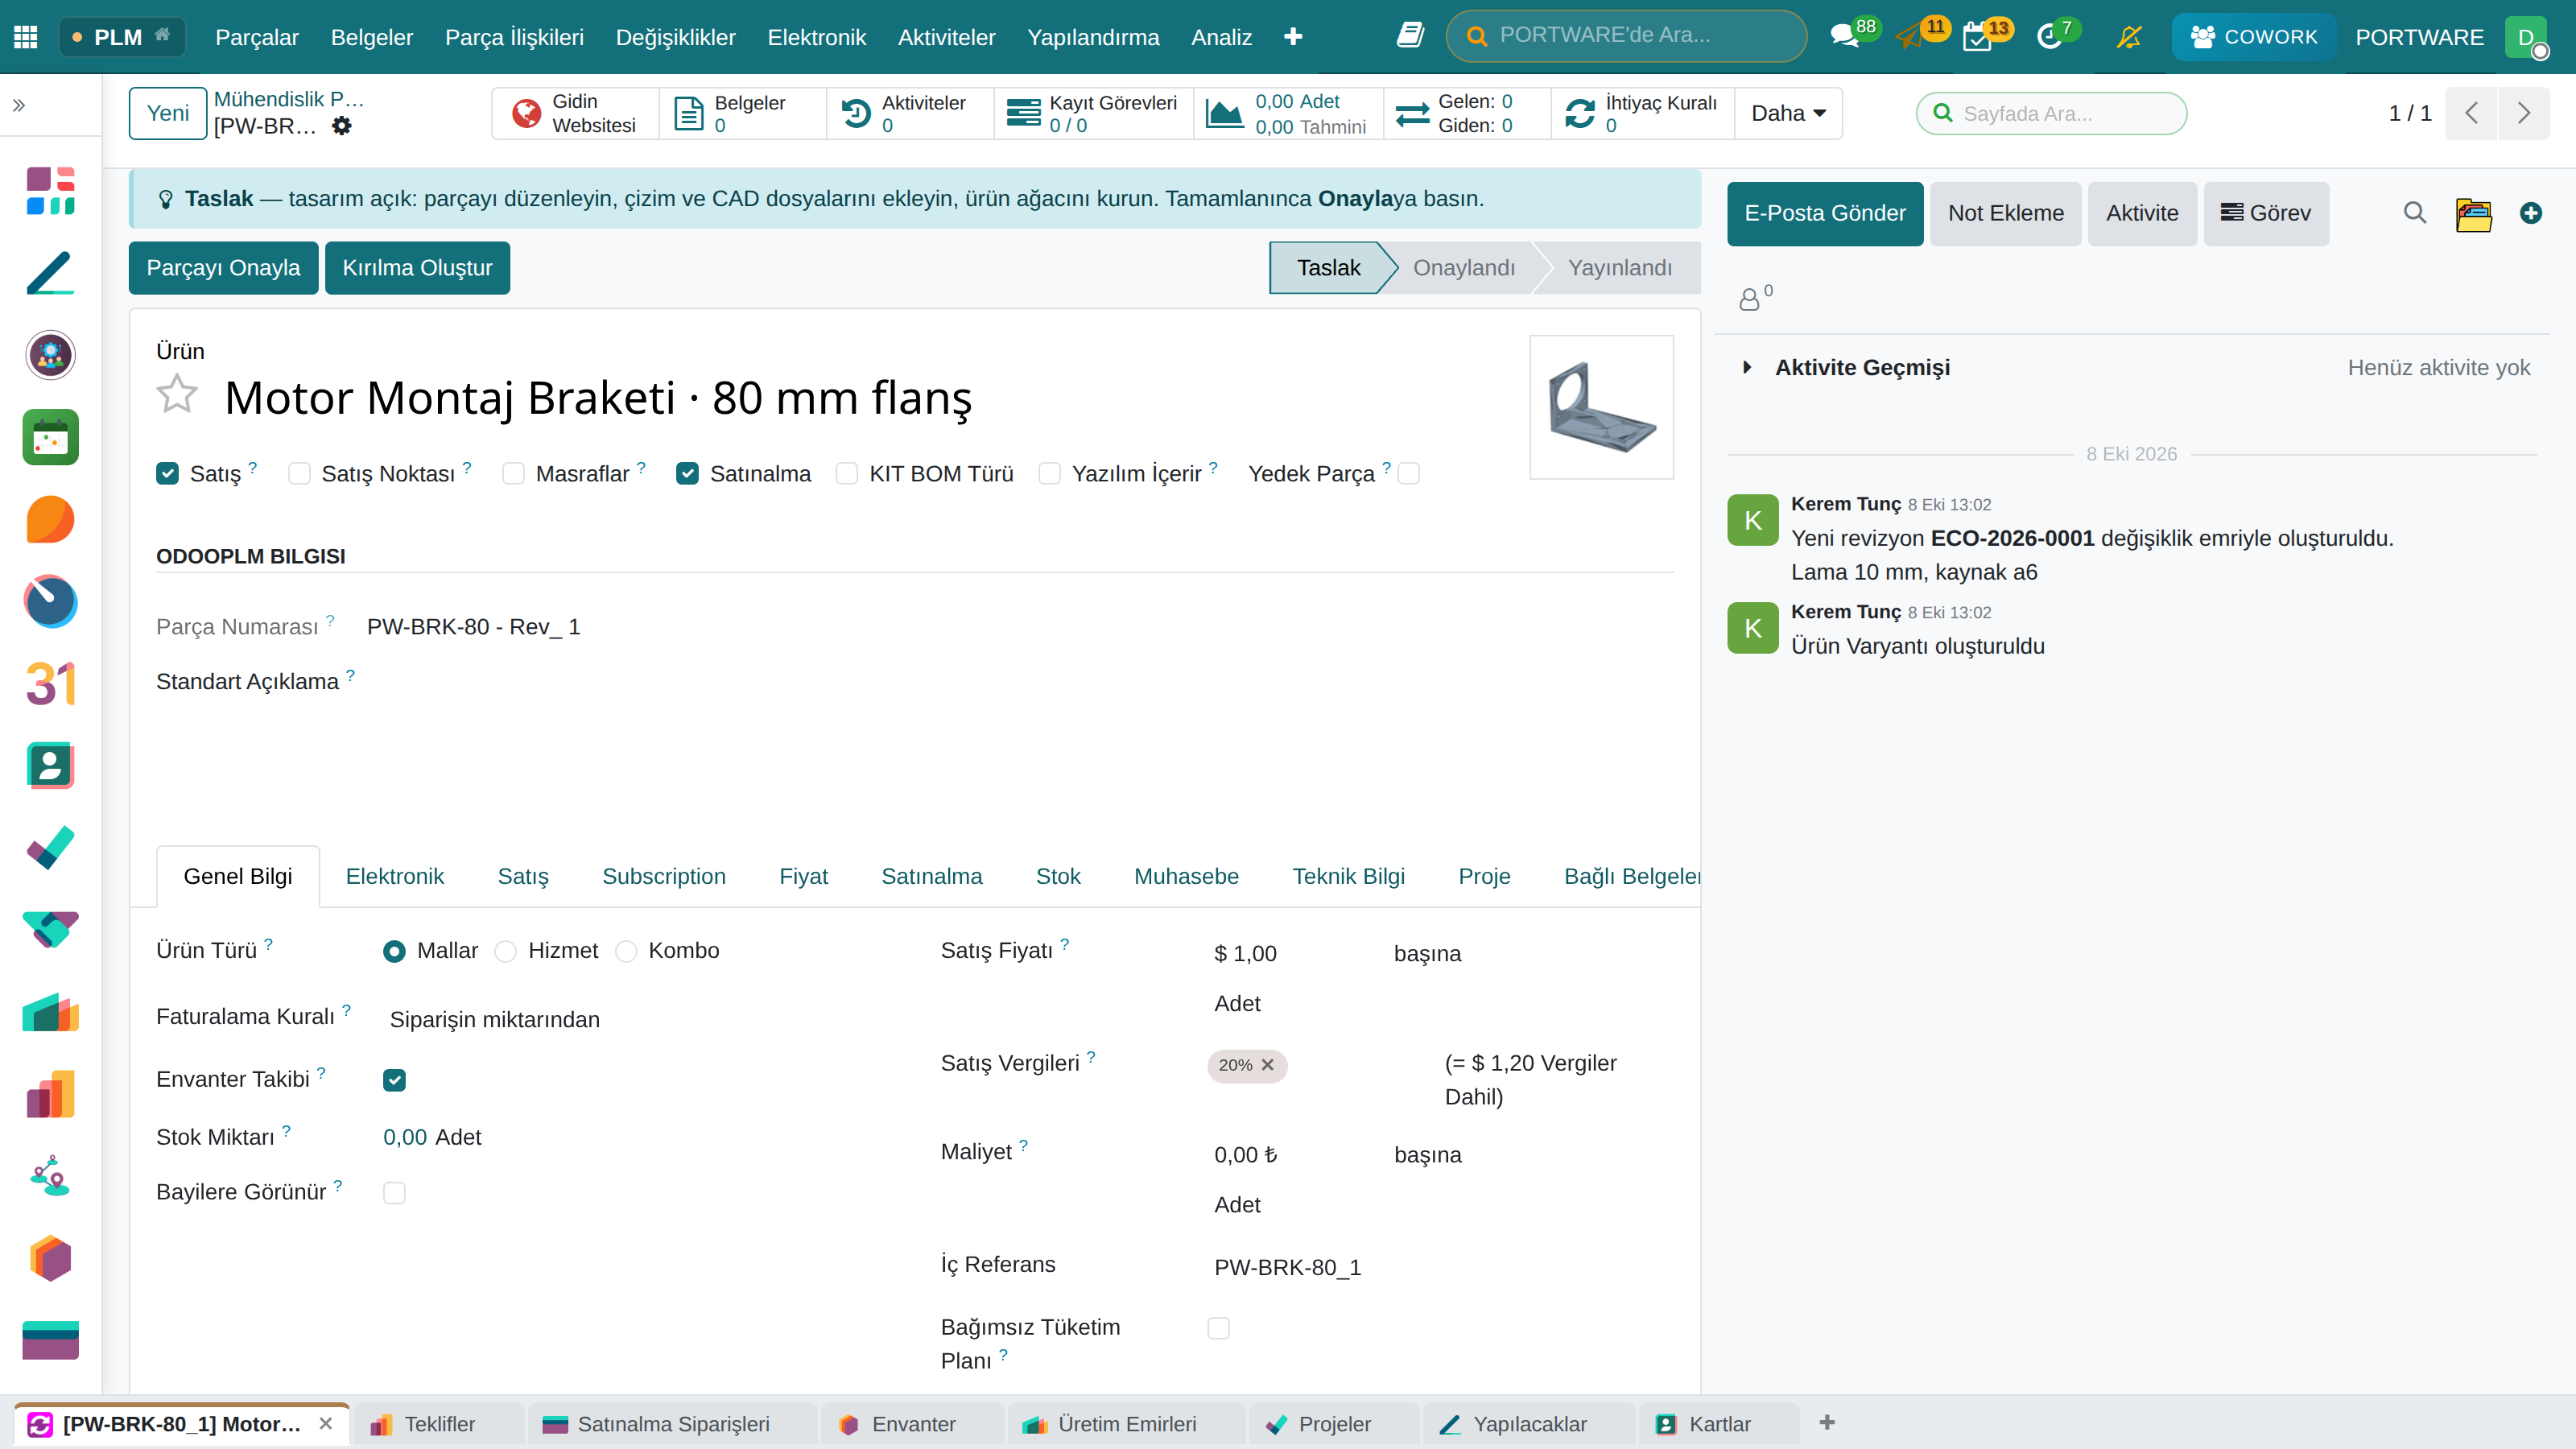The width and height of the screenshot is (2576, 1449).
Task: Switch to the Teknik Bilgi tab
Action: [1348, 876]
